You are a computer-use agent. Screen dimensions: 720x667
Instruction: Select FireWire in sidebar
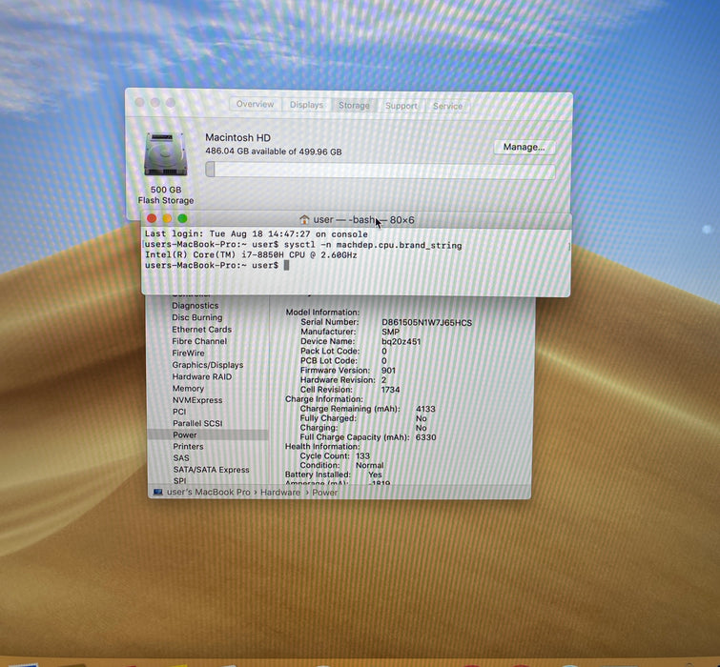pos(188,354)
